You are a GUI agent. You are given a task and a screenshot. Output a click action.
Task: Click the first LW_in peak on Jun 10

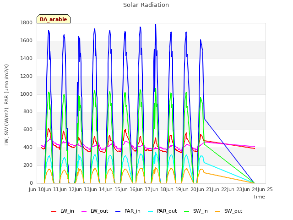pyautogui.click(x=49, y=129)
